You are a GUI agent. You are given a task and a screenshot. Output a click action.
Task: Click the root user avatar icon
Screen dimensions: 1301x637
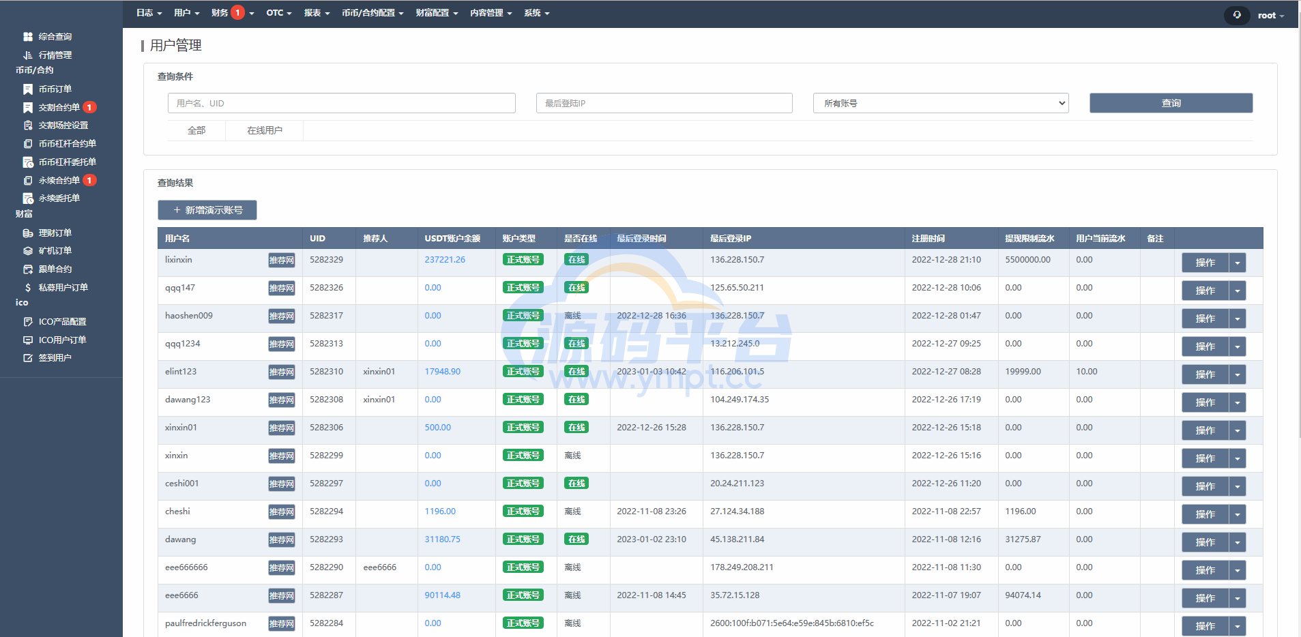coord(1237,15)
